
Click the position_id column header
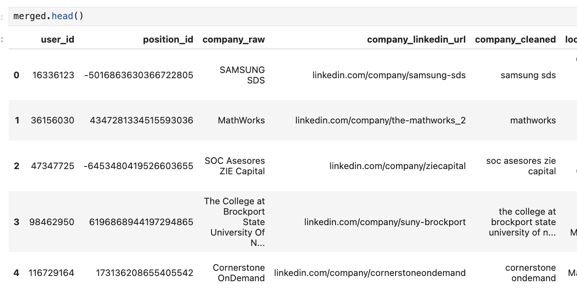(x=168, y=40)
